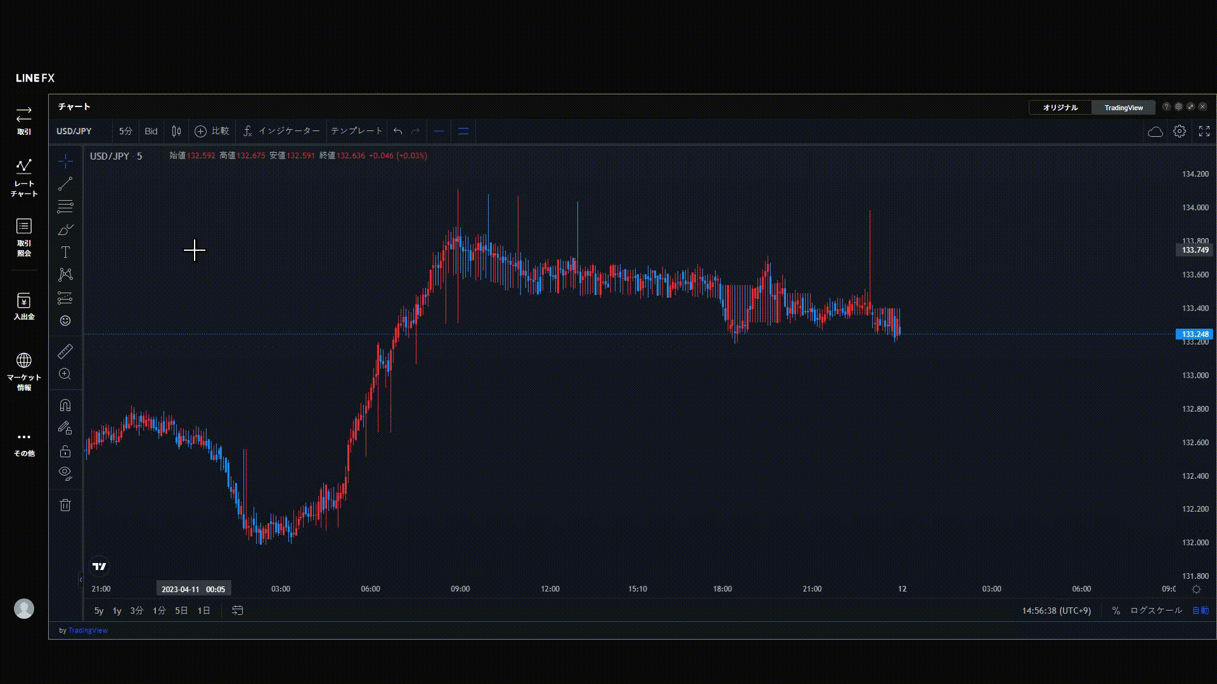
Task: Click the zoom in magnifier tool
Action: tap(65, 374)
